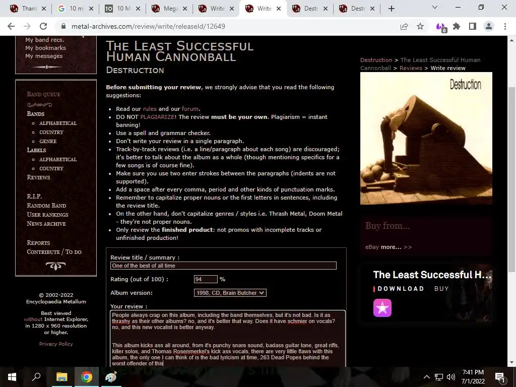Switch to the first 'Destr' tab

tap(310, 9)
